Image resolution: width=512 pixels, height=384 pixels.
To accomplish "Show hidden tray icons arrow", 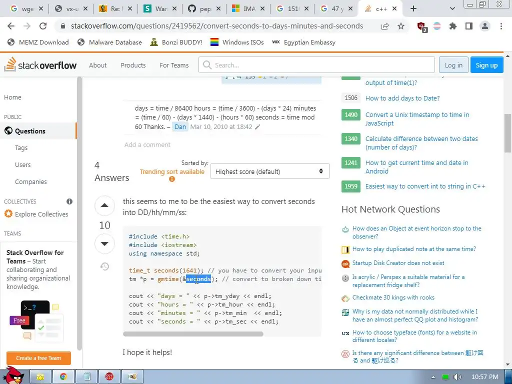I will tap(433, 377).
